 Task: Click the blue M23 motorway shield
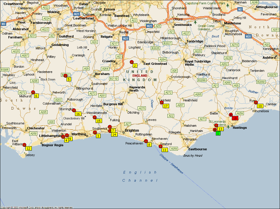click(125, 38)
